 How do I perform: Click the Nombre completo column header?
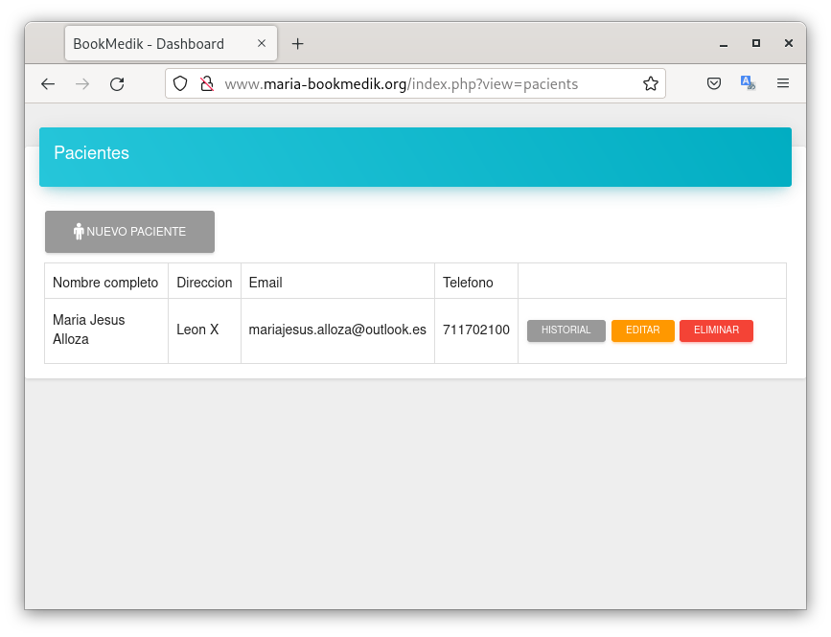click(x=105, y=283)
